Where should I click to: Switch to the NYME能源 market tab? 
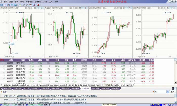43,85
